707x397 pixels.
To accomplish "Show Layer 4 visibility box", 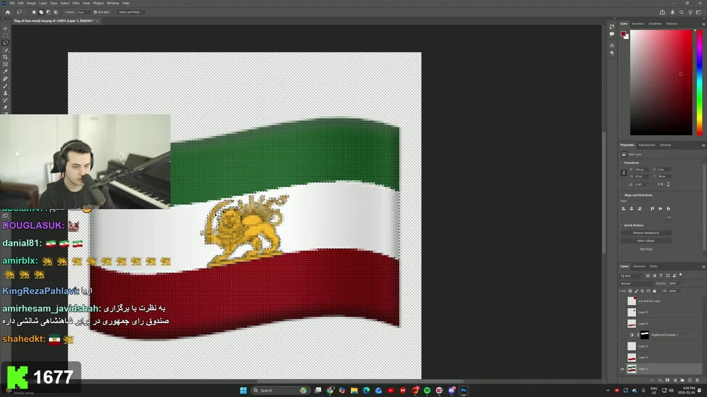I will coord(622,312).
